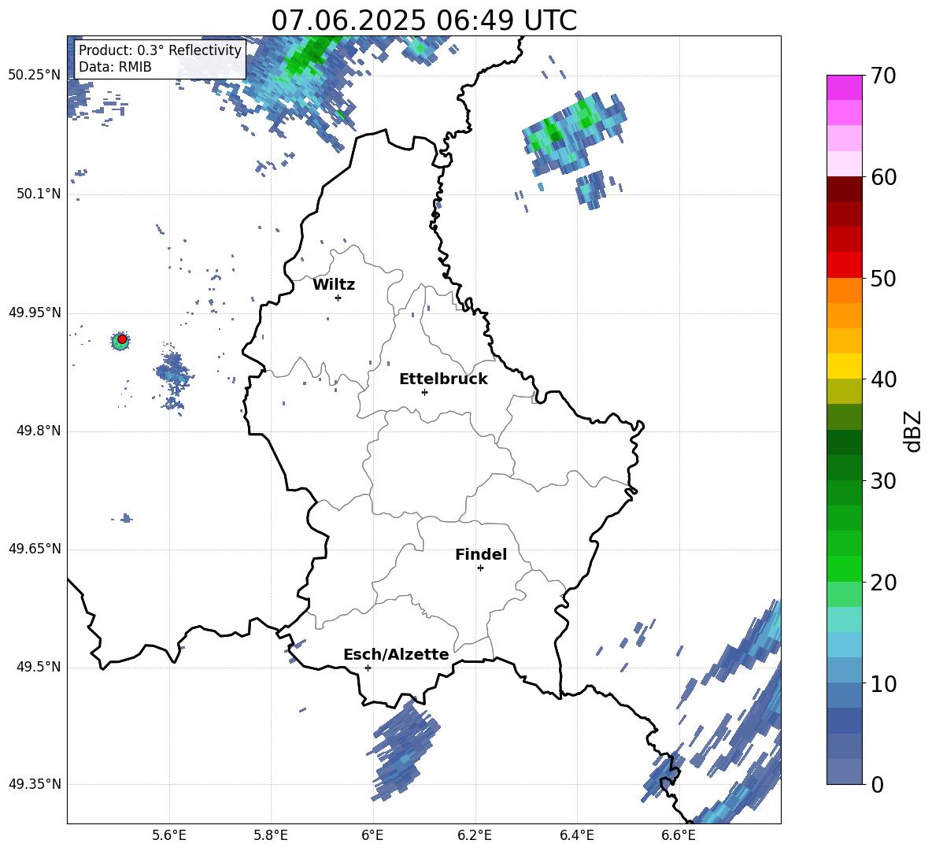932x851 pixels.
Task: Click the 49.35°N latitude label
Action: coord(35,784)
